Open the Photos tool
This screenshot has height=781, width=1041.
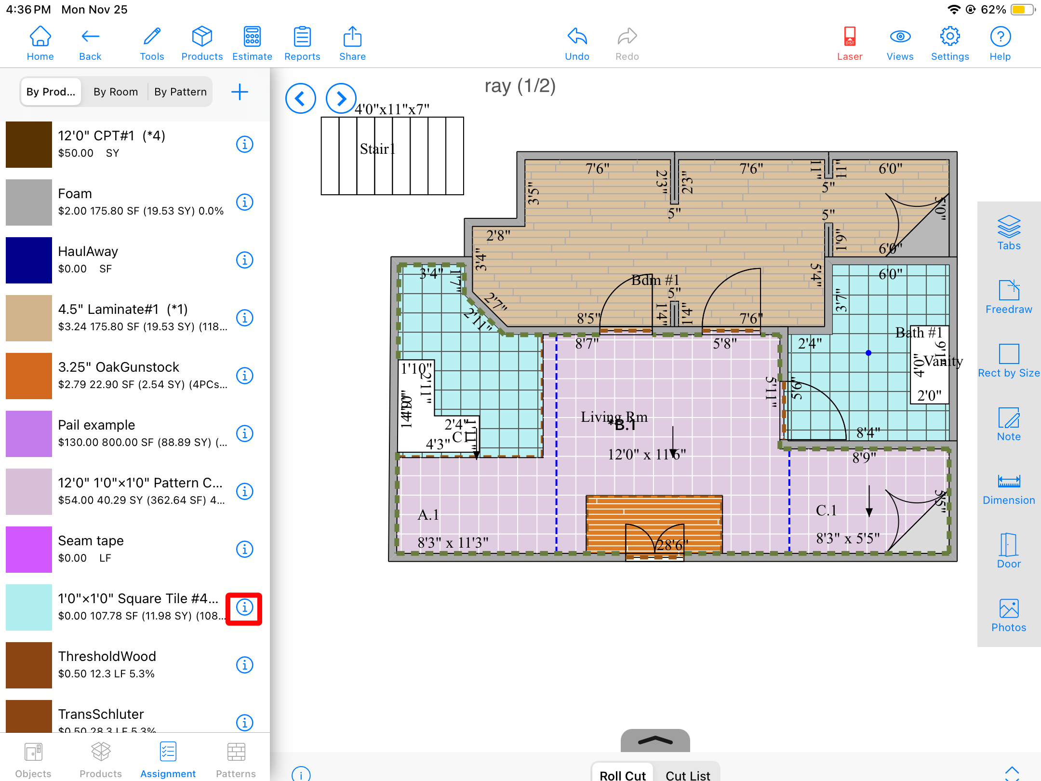coord(1008,615)
